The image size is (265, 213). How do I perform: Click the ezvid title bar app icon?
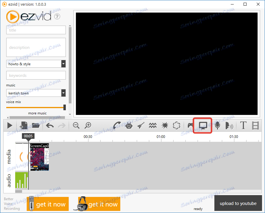click(4, 4)
